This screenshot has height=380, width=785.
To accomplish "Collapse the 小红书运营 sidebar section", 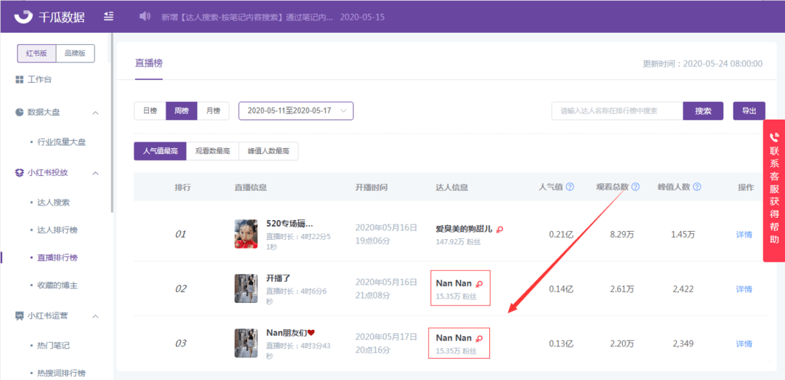I will click(x=96, y=316).
